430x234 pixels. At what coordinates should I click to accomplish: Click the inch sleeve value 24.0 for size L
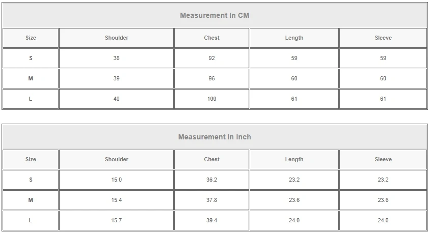[x=383, y=220]
